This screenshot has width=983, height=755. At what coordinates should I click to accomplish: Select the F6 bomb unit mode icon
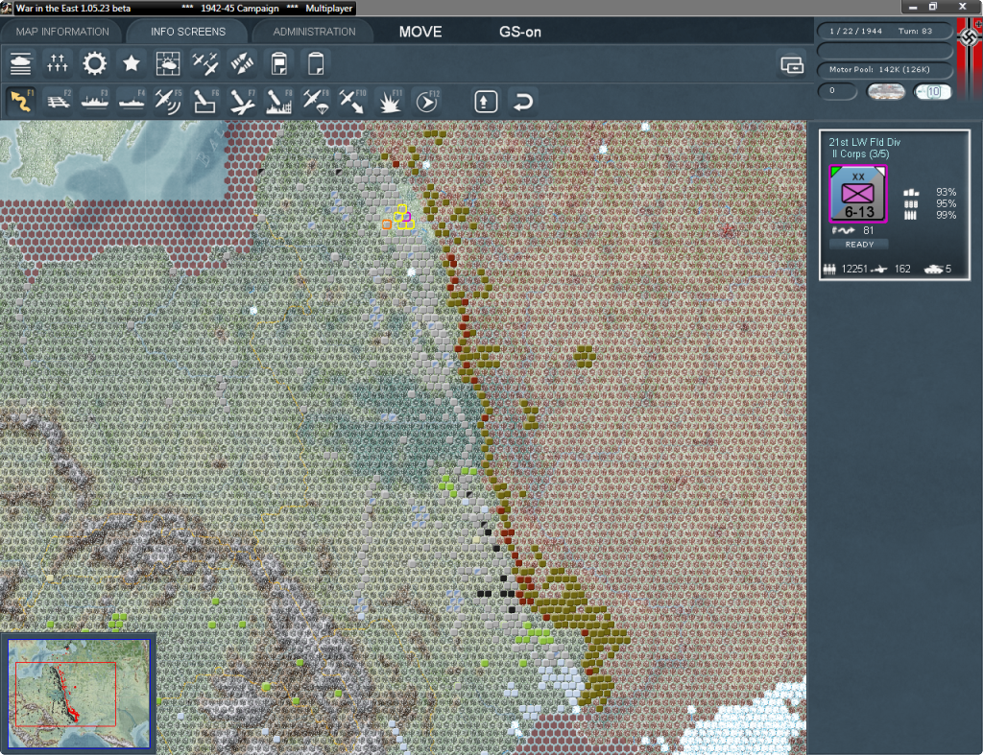tap(205, 102)
